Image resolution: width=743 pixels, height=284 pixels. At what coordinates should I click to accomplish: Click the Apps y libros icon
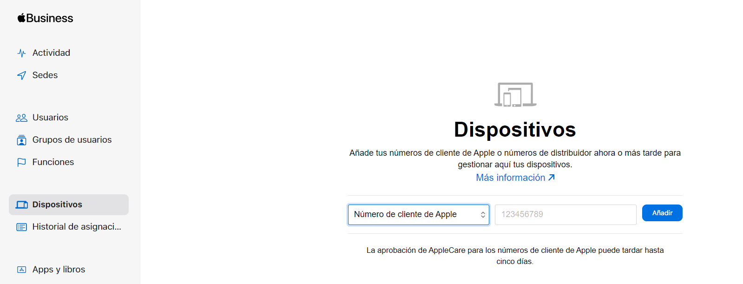(21, 270)
